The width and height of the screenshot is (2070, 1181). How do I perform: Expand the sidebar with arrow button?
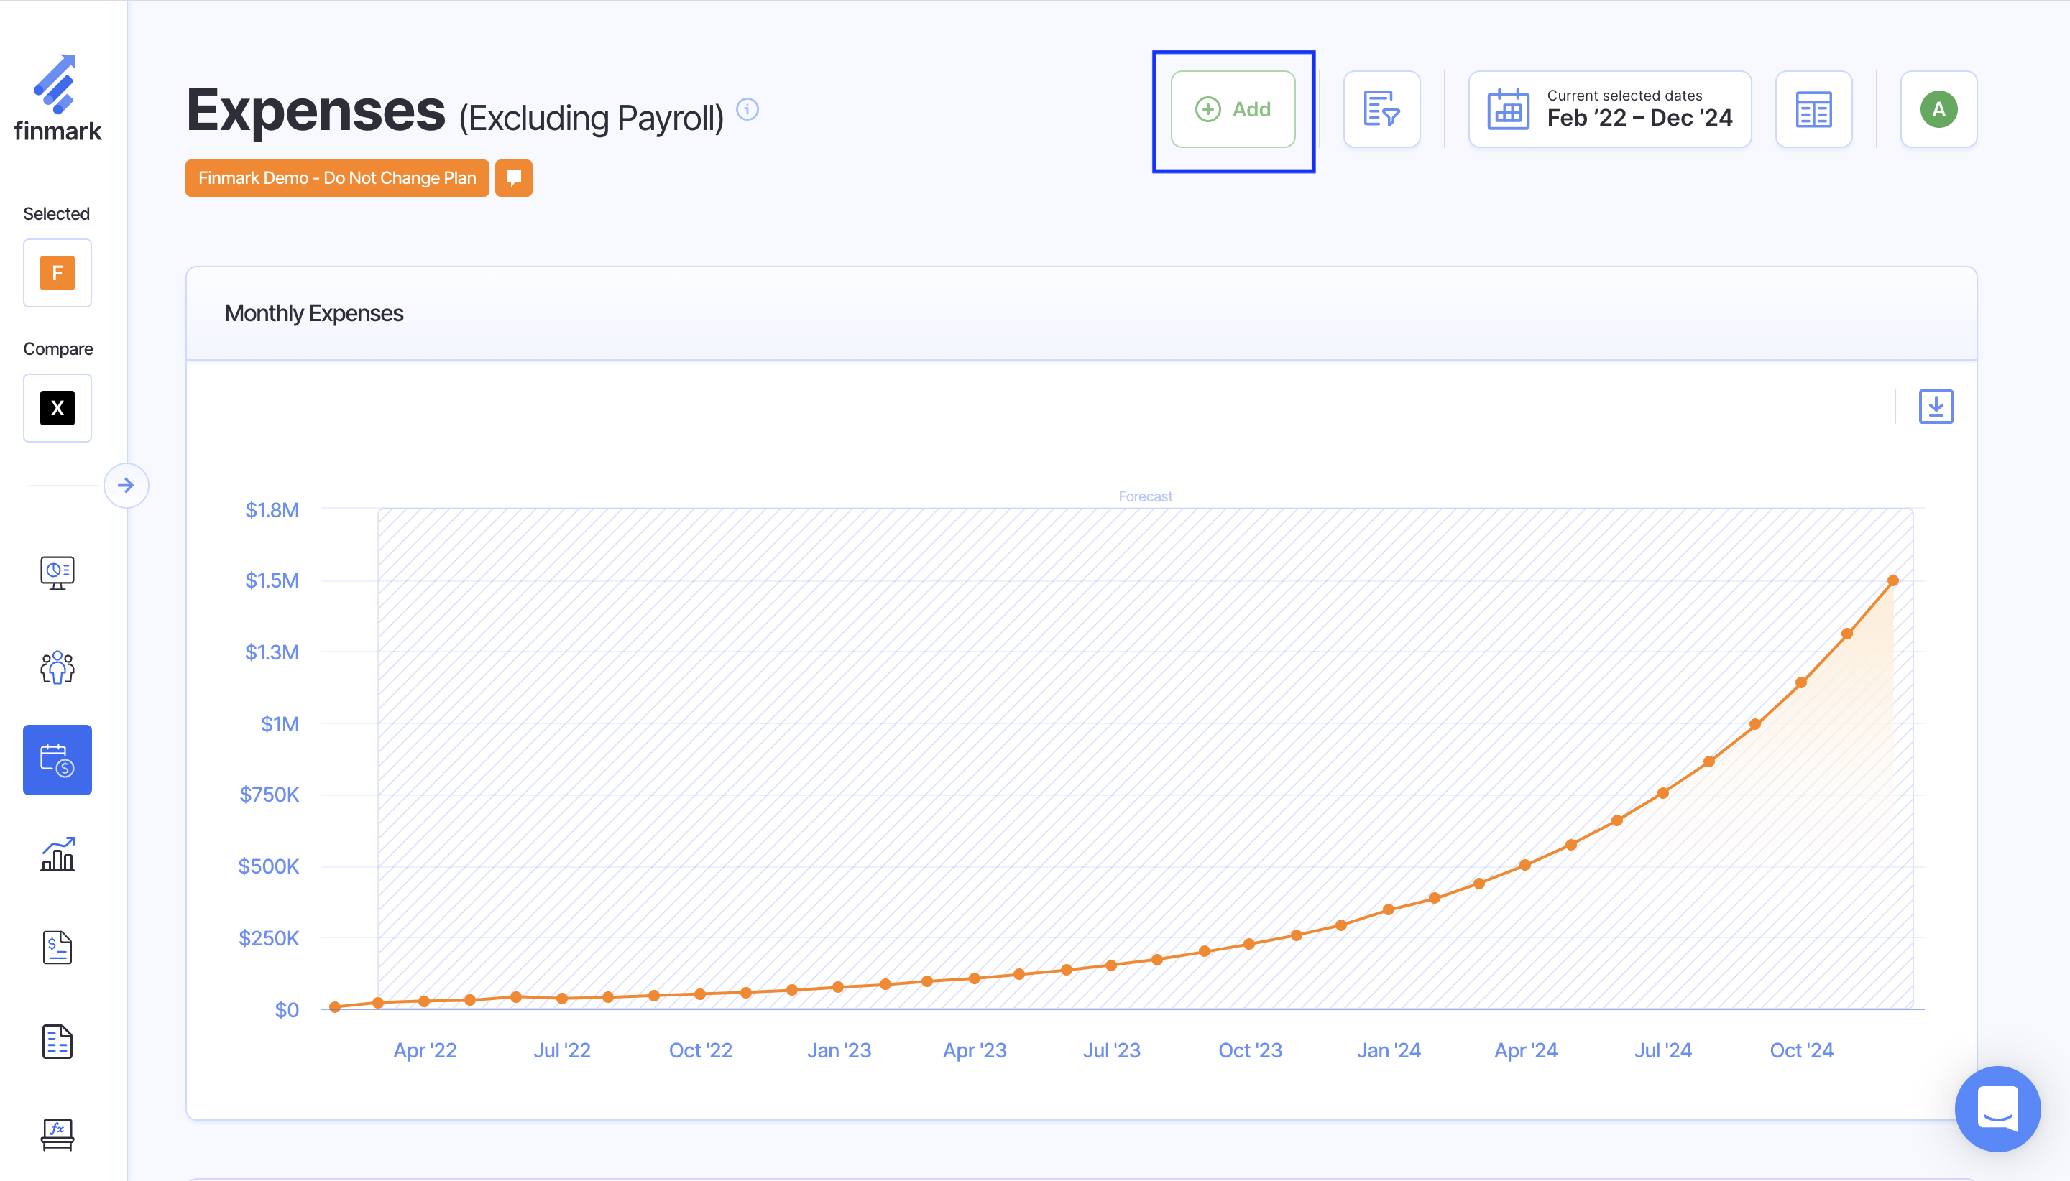[126, 485]
